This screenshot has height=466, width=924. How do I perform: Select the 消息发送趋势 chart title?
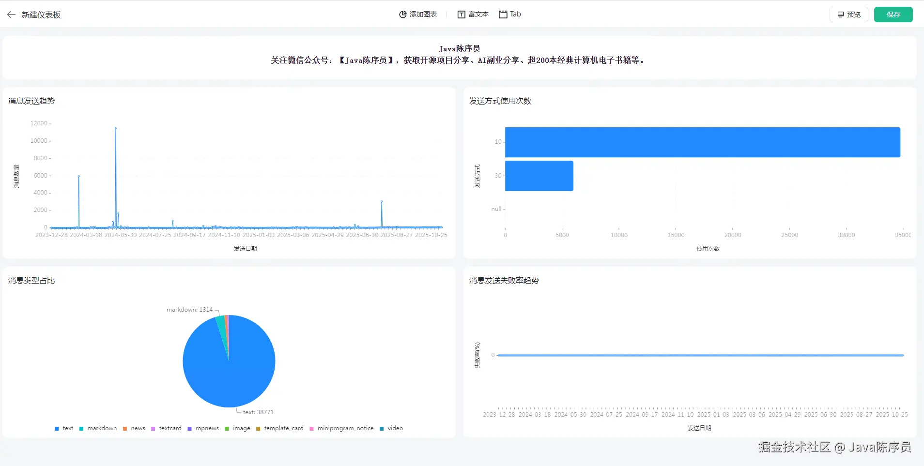(31, 101)
